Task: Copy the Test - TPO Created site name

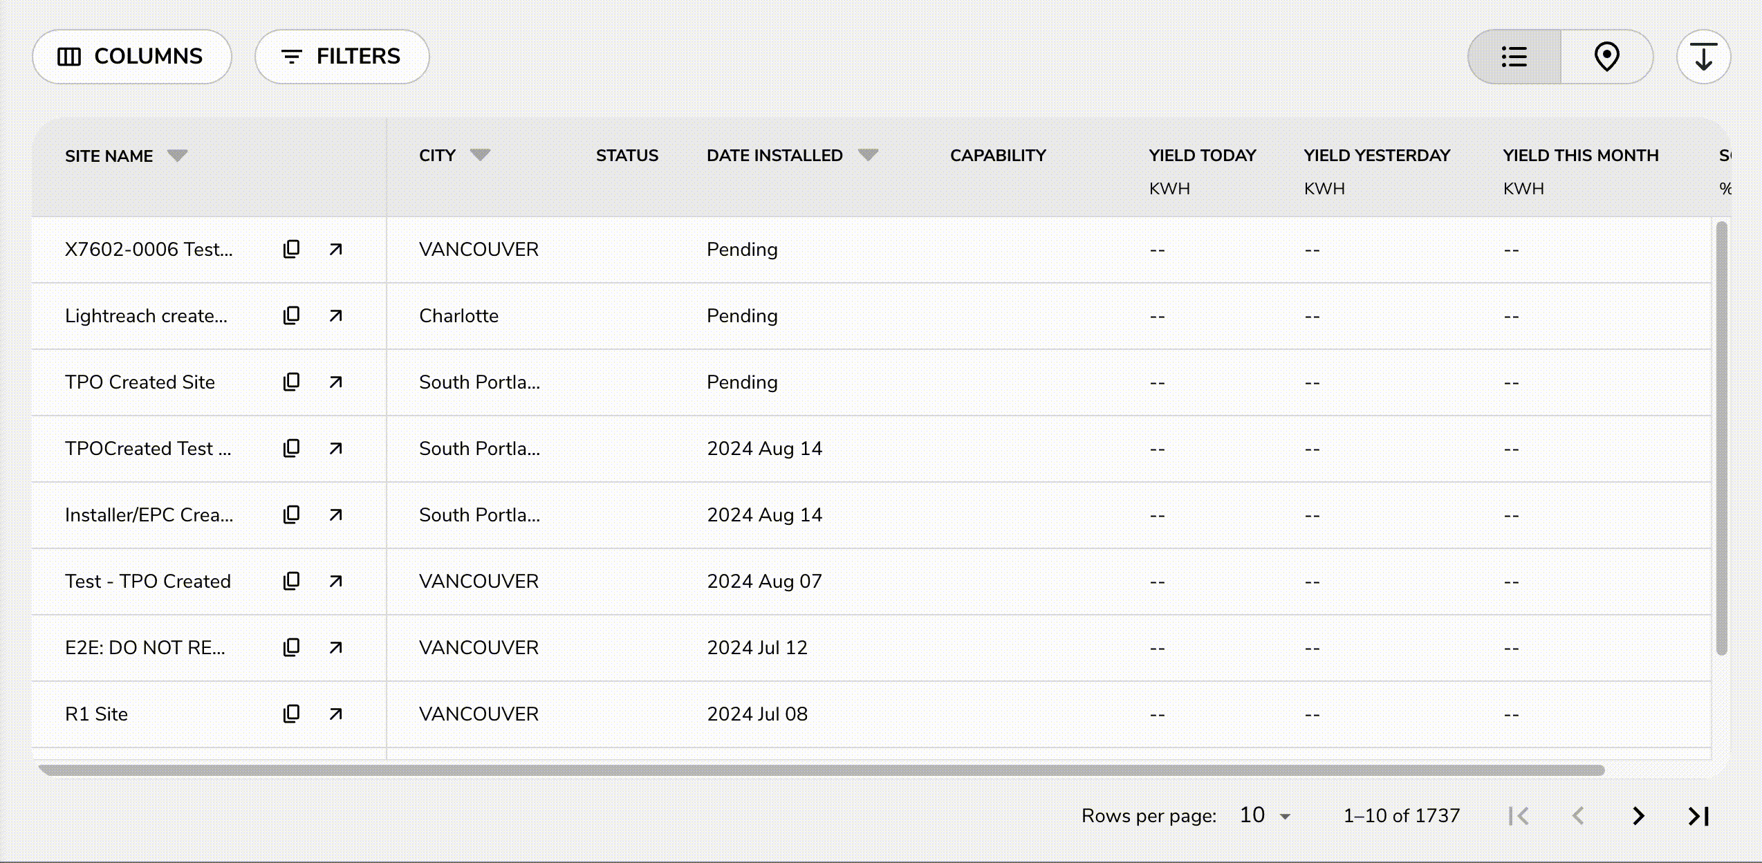Action: pos(291,581)
